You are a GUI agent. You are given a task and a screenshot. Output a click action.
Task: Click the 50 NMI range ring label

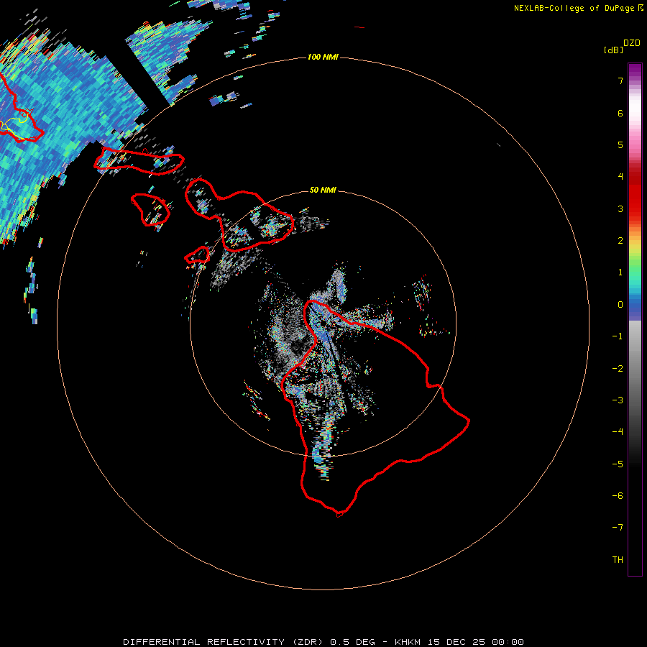coord(323,190)
